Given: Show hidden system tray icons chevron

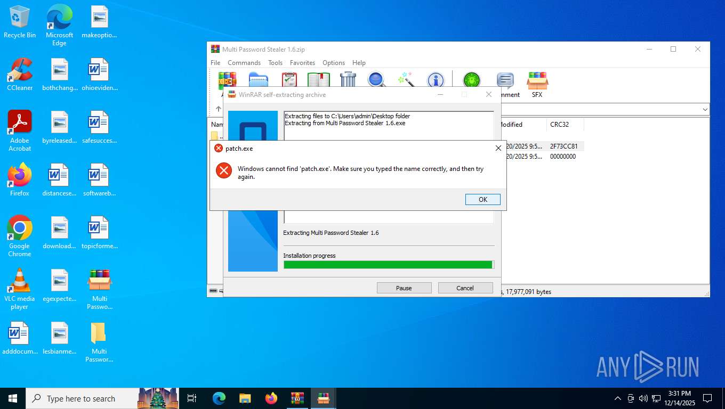Looking at the screenshot, I should click(x=618, y=398).
